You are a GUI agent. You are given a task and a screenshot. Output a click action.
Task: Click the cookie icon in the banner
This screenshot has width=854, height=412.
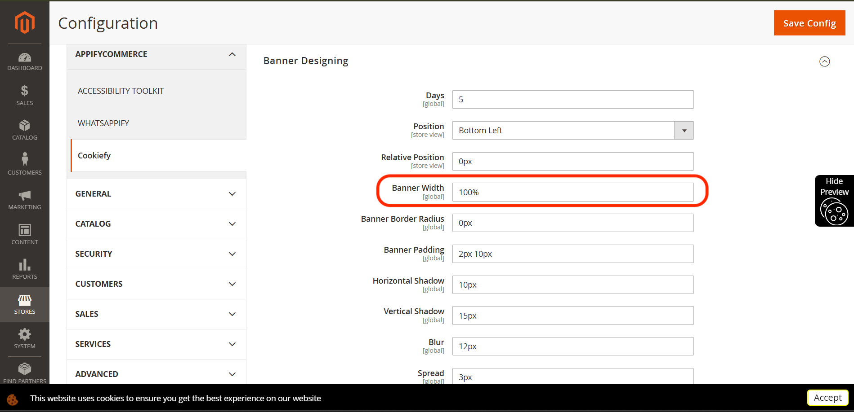tap(12, 399)
